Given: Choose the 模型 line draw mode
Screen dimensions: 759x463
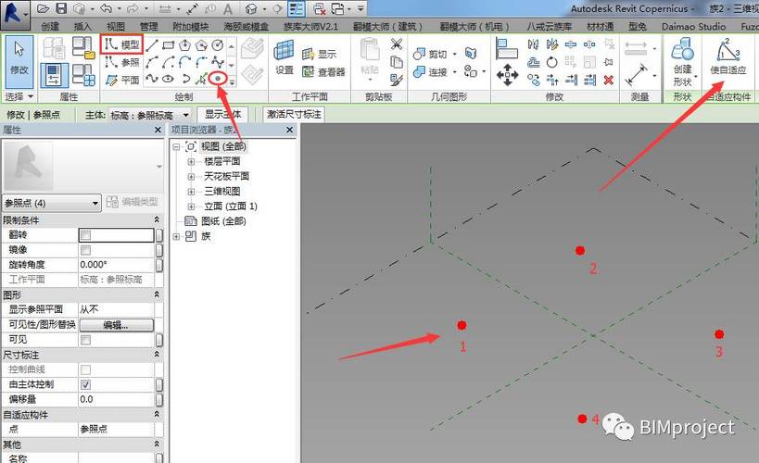Looking at the screenshot, I should [121, 44].
